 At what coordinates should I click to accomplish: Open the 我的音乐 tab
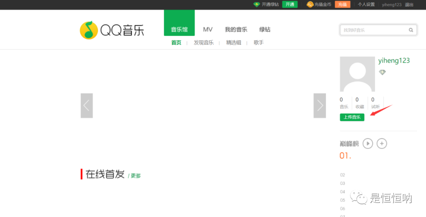click(236, 30)
